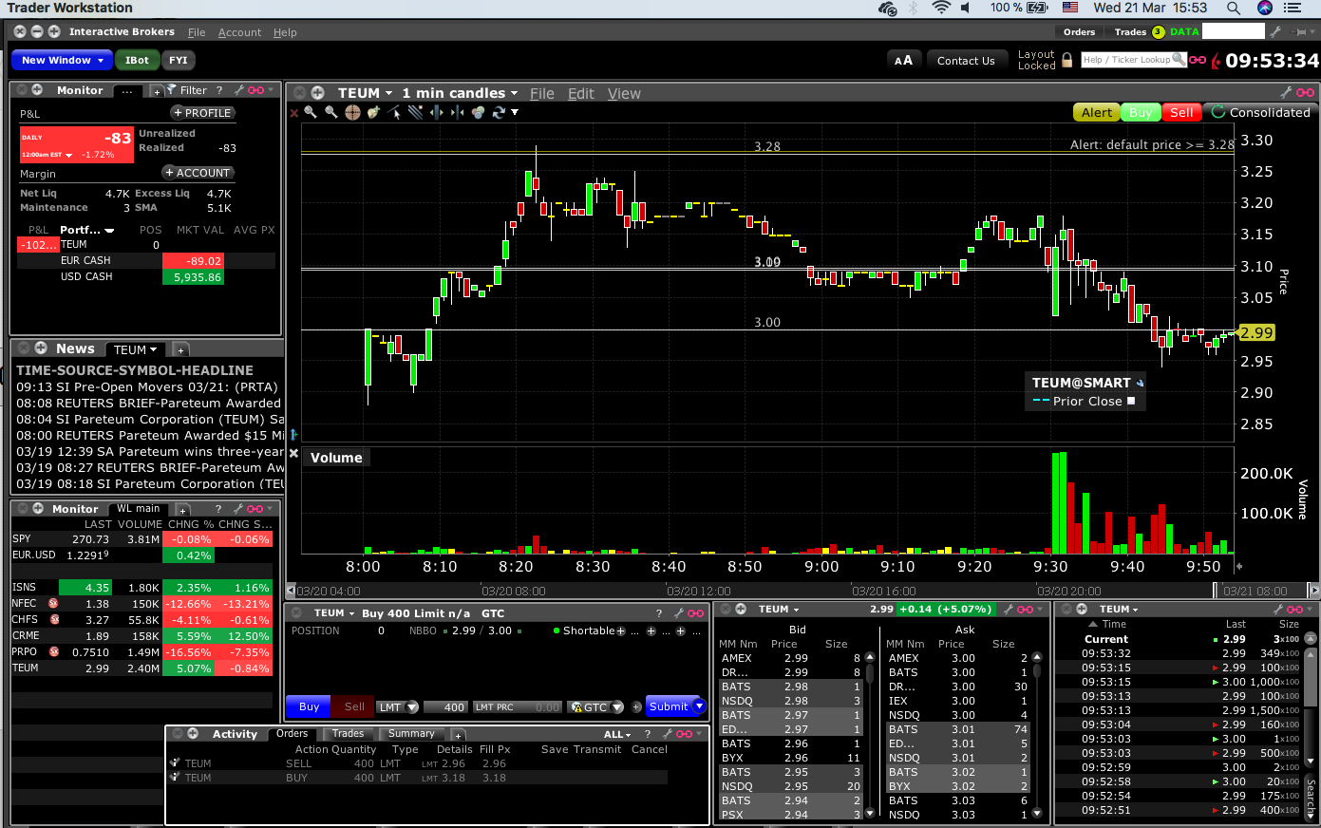
Task: Open the chart Edit menu
Action: 580,93
